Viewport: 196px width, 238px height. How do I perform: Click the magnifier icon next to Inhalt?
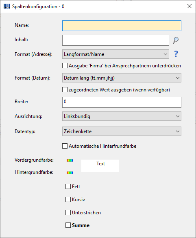pos(176,40)
